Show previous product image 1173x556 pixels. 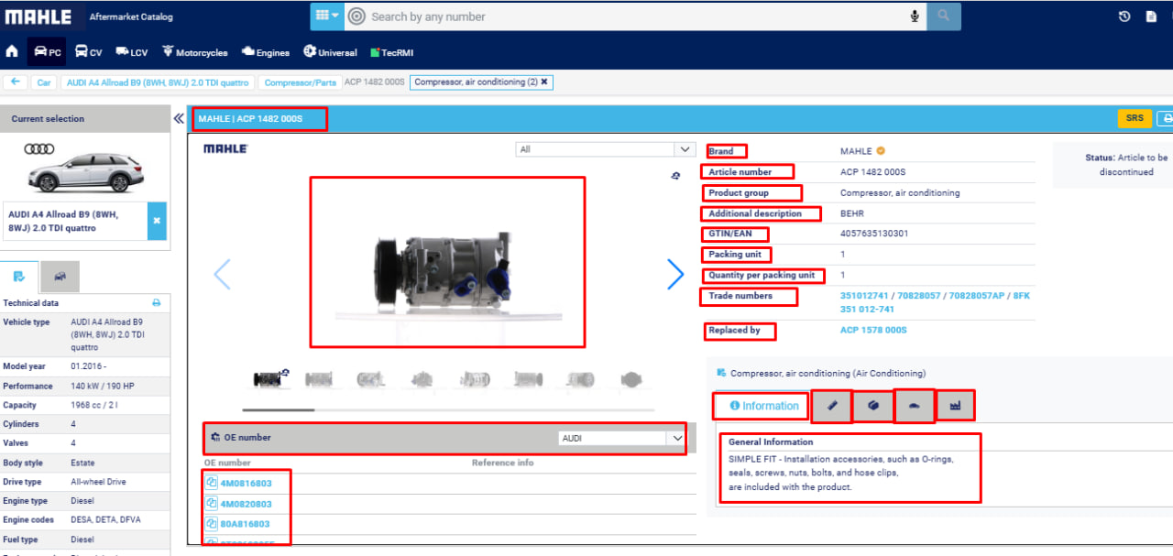tap(222, 273)
